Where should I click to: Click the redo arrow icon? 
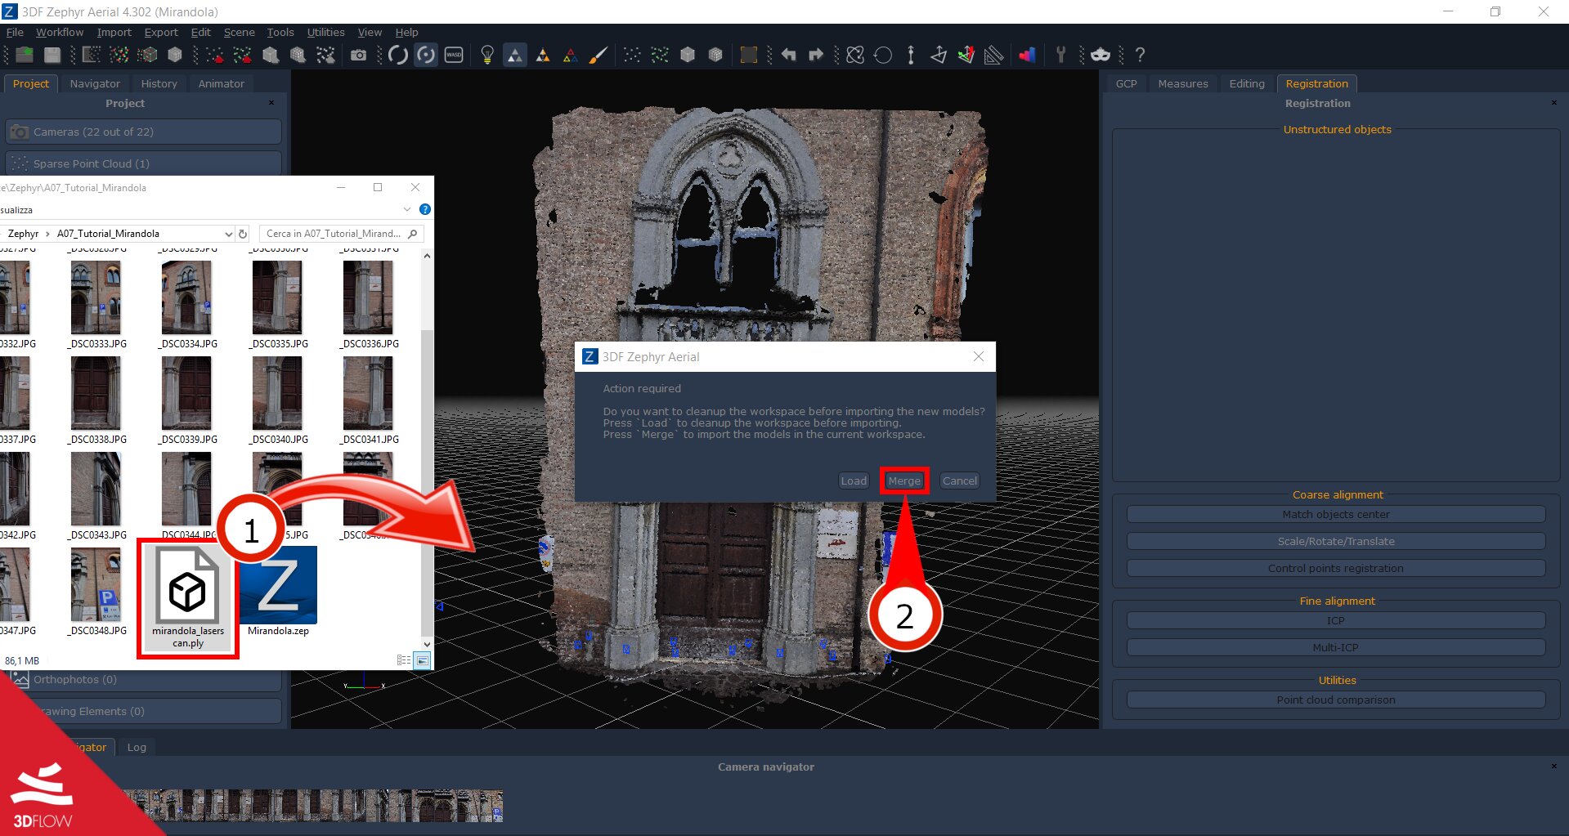tap(816, 55)
